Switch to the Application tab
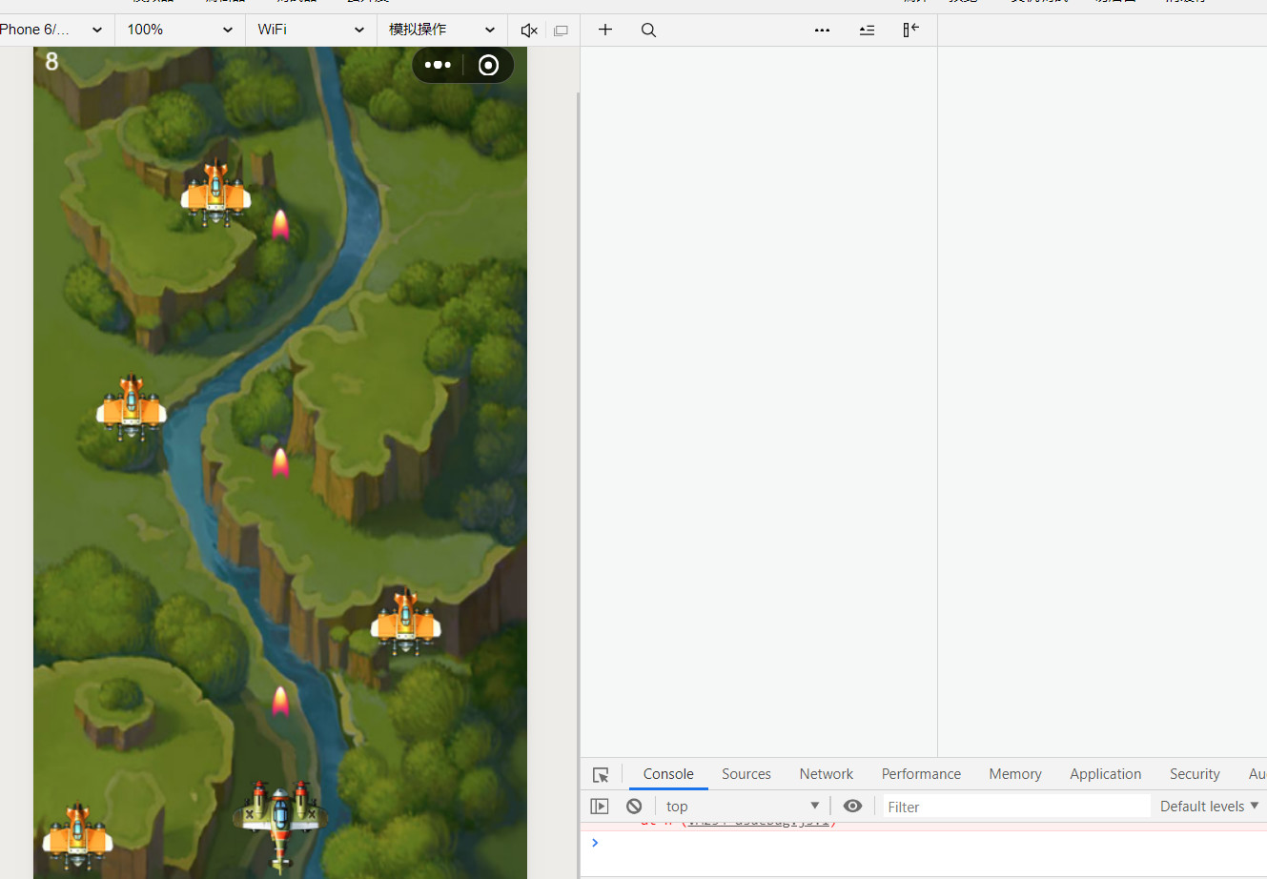Image resolution: width=1267 pixels, height=879 pixels. tap(1105, 774)
